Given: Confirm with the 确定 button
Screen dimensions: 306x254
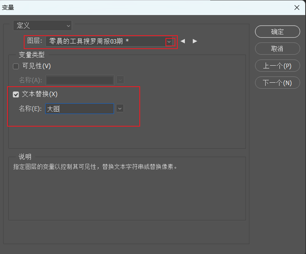Looking at the screenshot, I should click(277, 32).
